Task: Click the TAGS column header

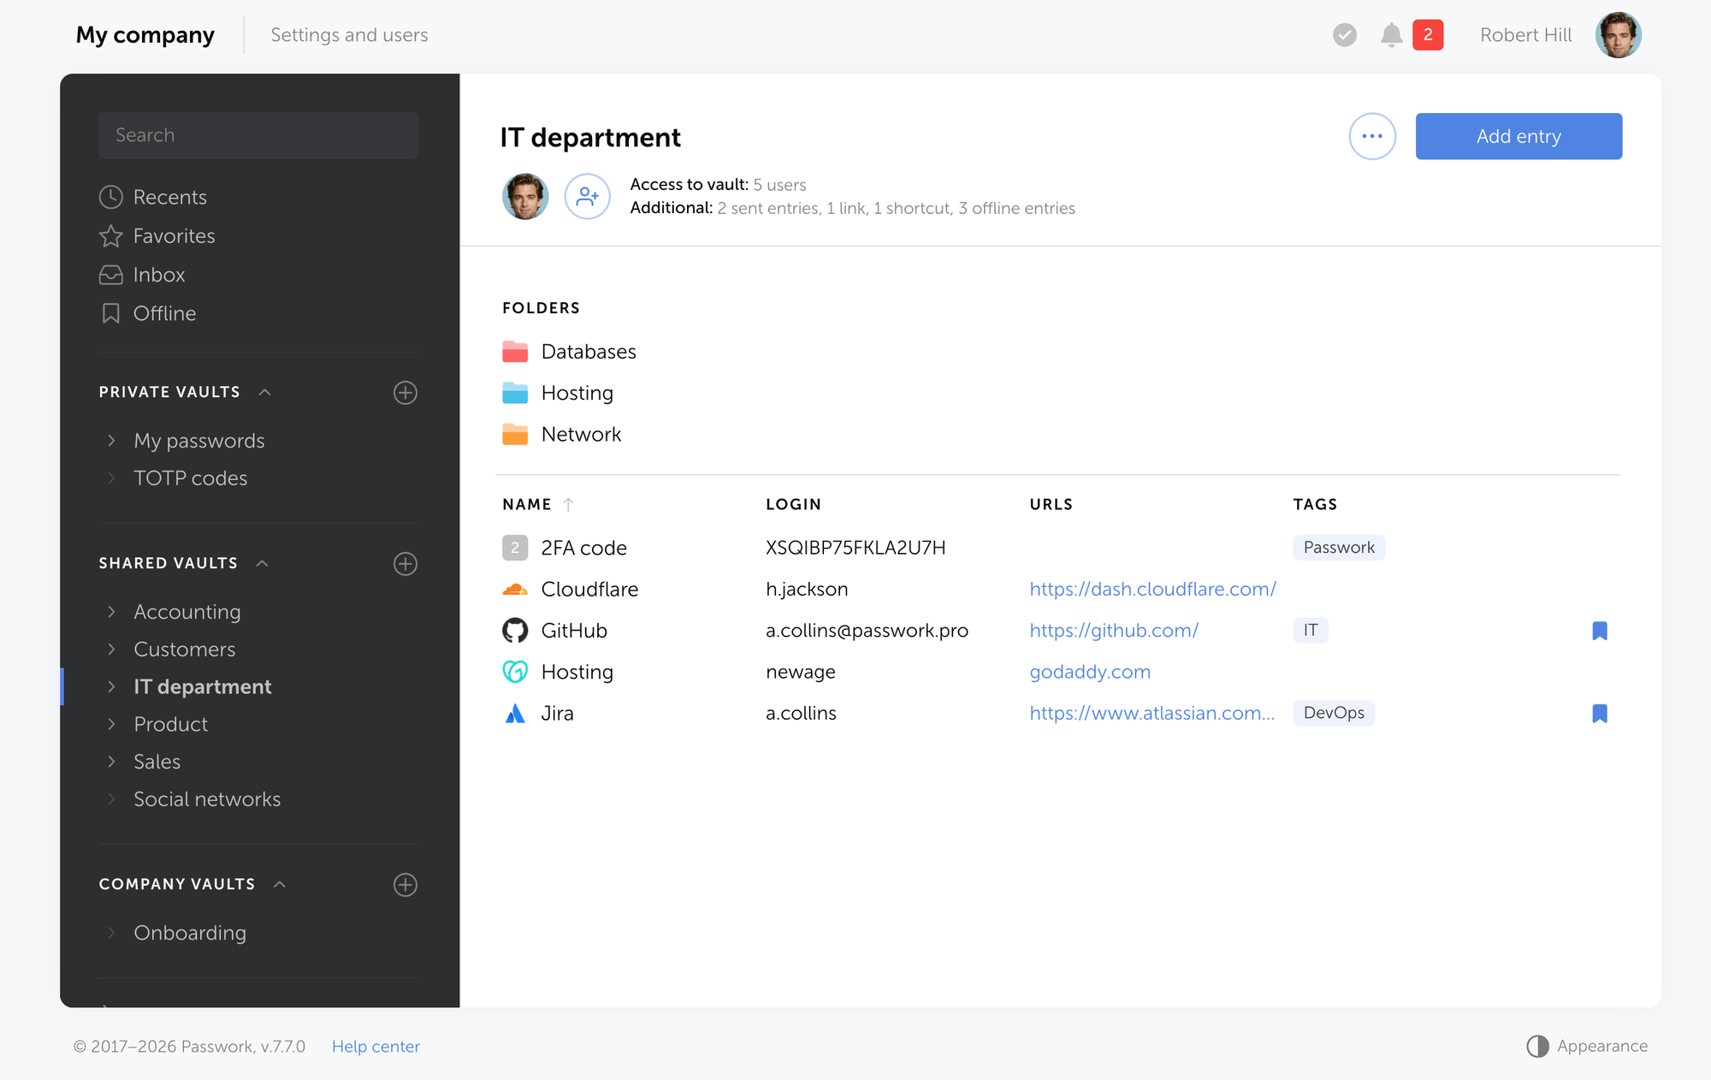Action: (1315, 505)
